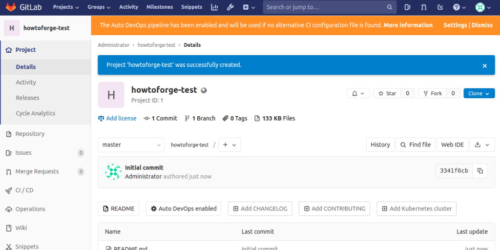Click the commit author avatar
Screen dimensions: 500x250
[113, 172]
